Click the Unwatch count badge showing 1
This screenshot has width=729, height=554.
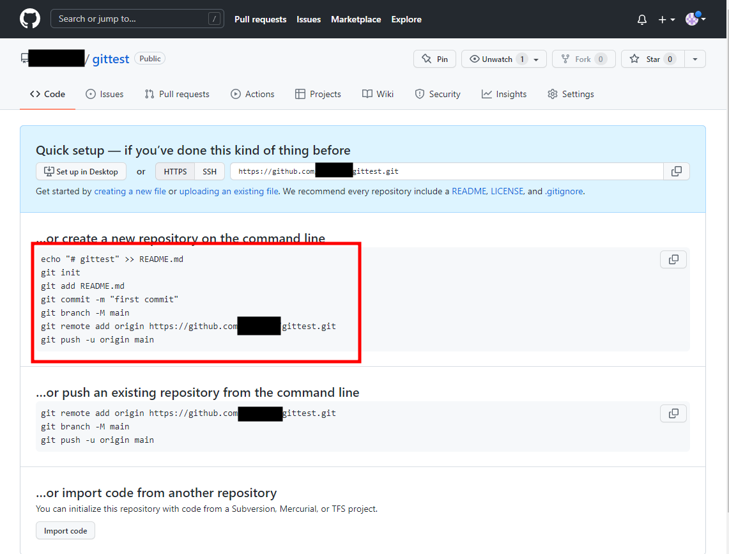coord(522,59)
